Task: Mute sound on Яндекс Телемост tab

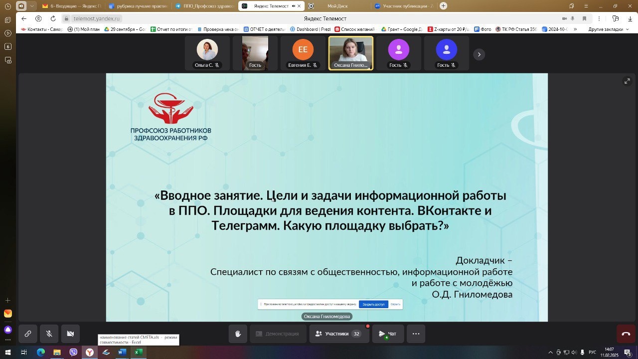Action: click(x=294, y=6)
